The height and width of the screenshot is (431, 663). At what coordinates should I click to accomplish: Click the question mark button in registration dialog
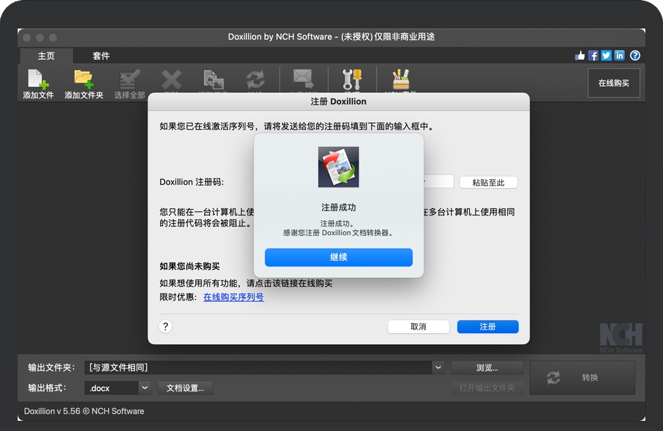[165, 326]
